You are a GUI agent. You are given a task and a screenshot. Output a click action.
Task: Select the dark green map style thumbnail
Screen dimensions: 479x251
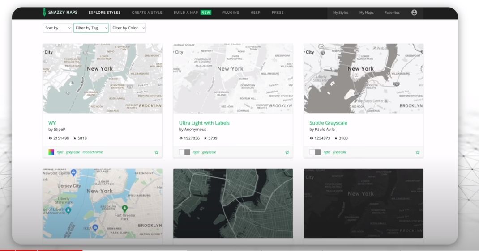[233, 203]
